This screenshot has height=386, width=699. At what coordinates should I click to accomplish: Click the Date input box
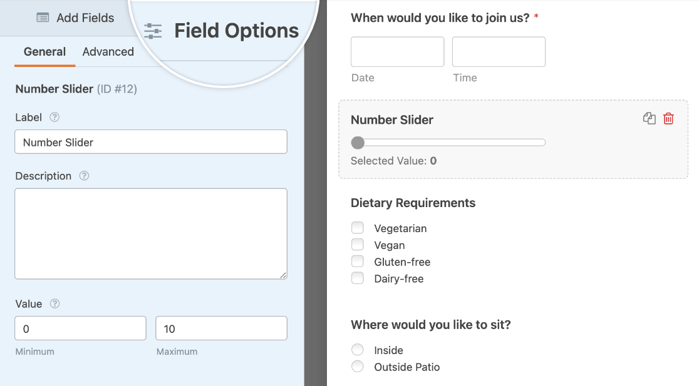[x=397, y=52]
